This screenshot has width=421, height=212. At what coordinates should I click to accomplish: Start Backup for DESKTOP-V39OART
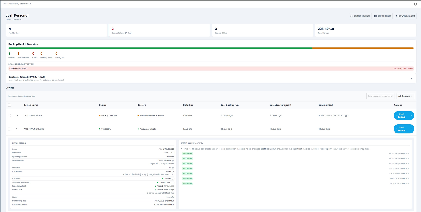coord(402,115)
